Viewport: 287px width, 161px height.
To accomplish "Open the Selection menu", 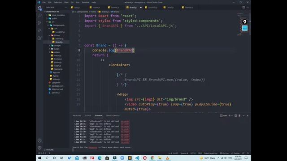I will point(58,2).
